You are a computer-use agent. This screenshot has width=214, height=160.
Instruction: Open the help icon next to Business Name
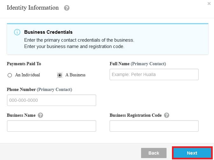pyautogui.click(x=40, y=115)
